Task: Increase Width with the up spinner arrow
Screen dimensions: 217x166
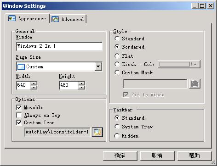Action: click(34, 83)
